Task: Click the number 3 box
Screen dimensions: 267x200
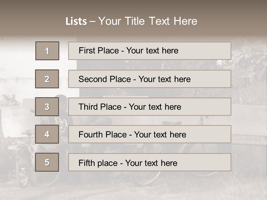Action: 47,107
